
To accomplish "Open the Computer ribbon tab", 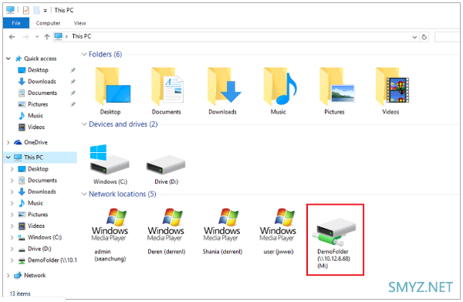I will [x=48, y=23].
